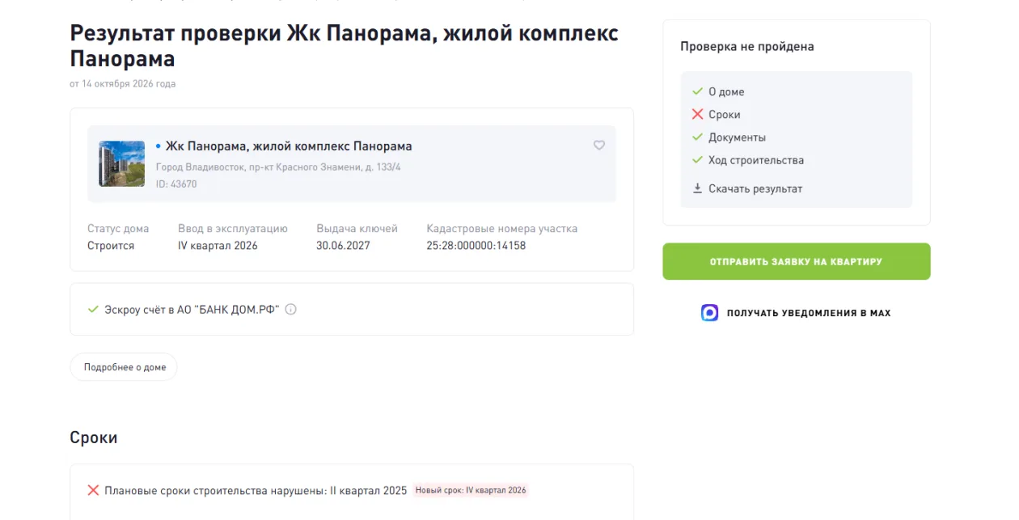The width and height of the screenshot is (1019, 520).
Task: Click the Эскроу счёт в АО "БАНК ДОМ.РФ" text
Action: click(192, 309)
